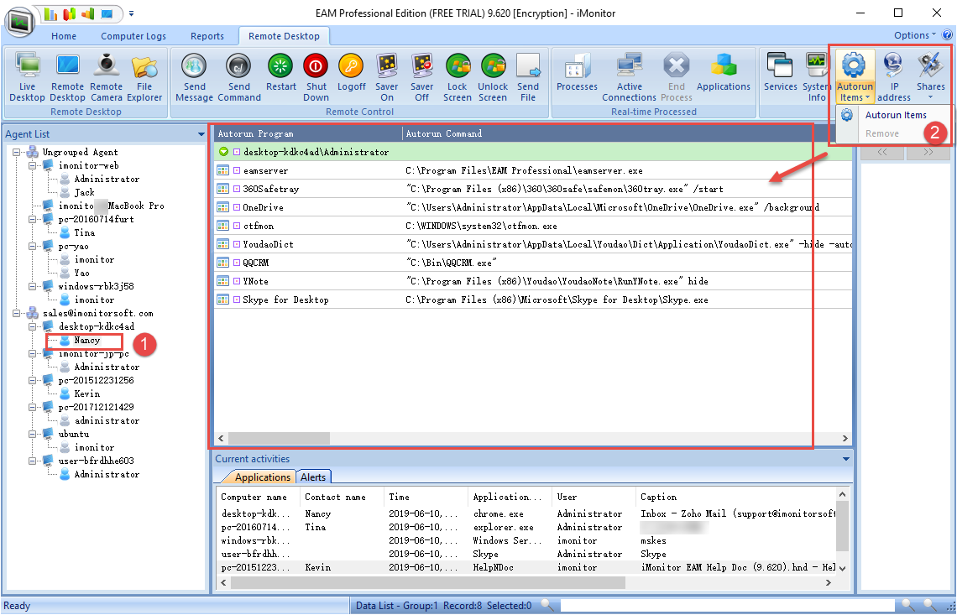Select the YoudaoDict autorun entry
Viewport: 957px width, 615px height.
[x=532, y=244]
